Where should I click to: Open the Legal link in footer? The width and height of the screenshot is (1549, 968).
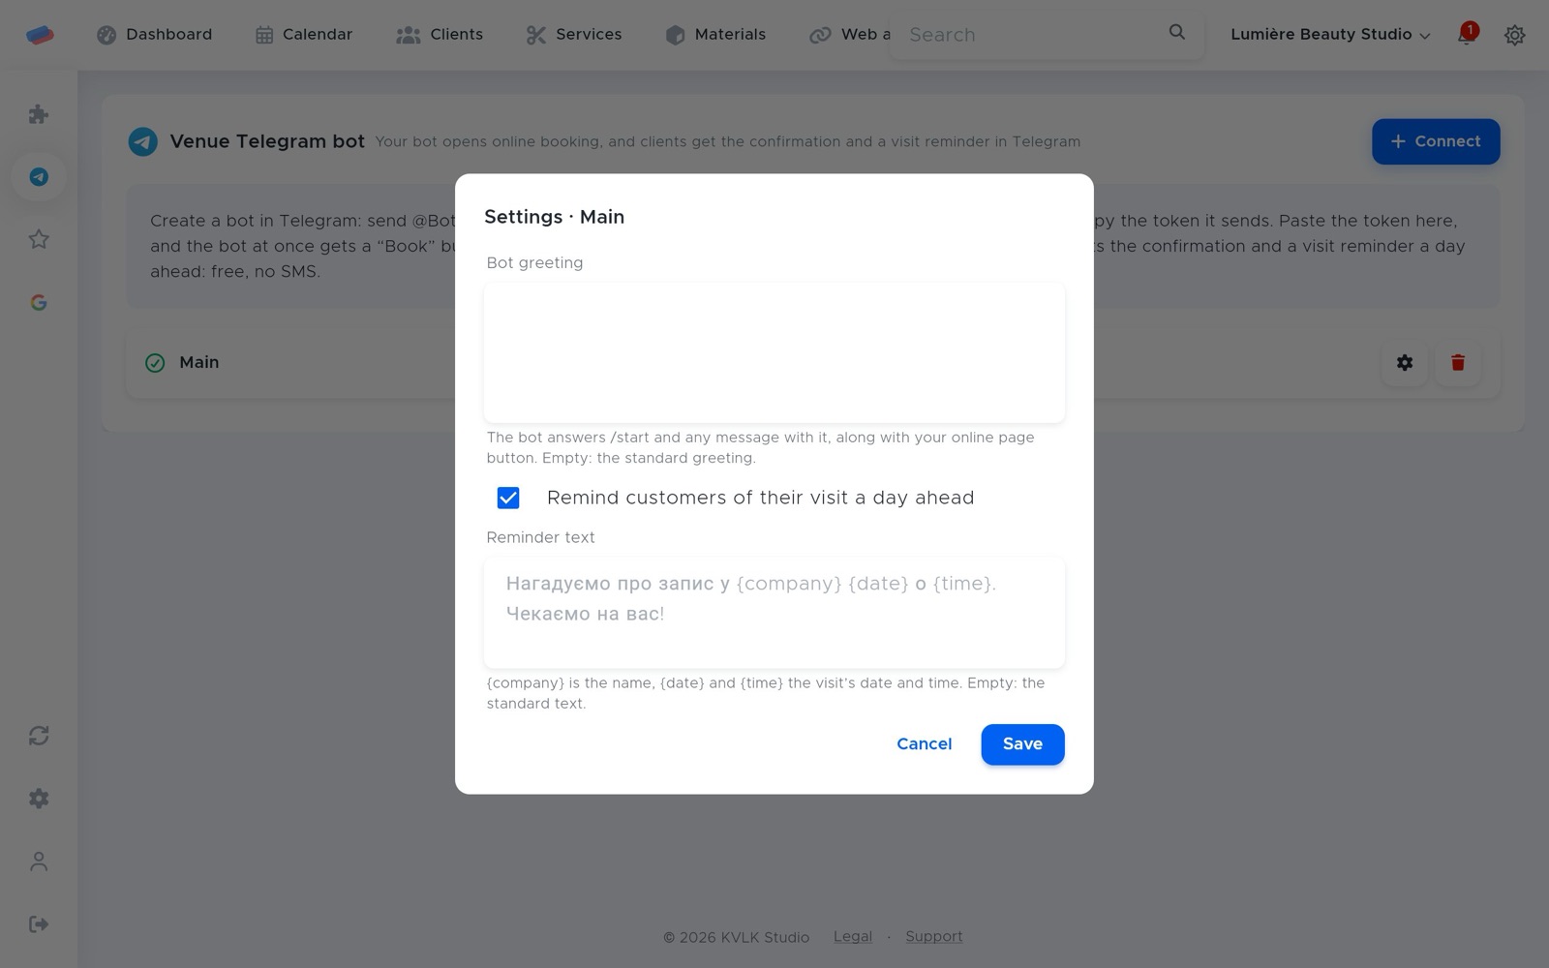(x=853, y=937)
